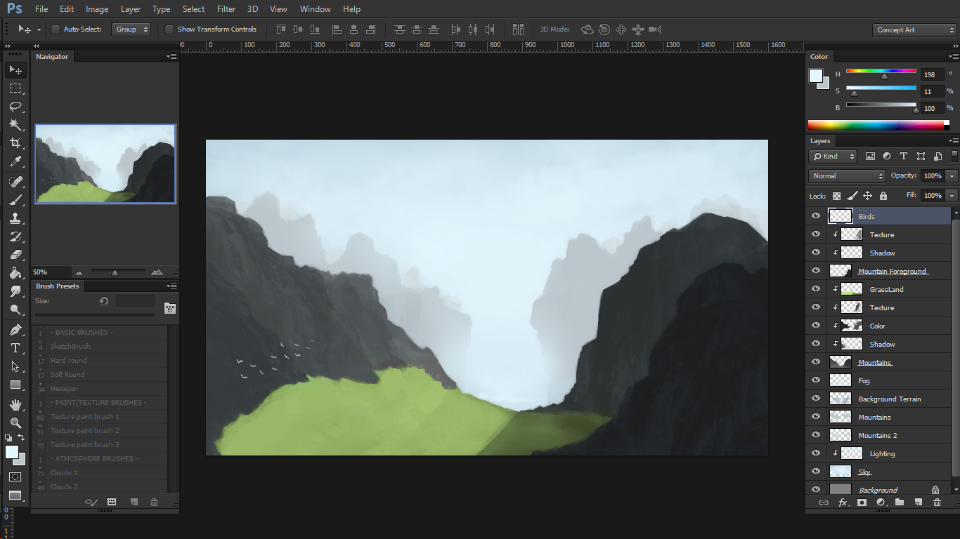Select the Crop tool
The height and width of the screenshot is (539, 960).
point(15,143)
